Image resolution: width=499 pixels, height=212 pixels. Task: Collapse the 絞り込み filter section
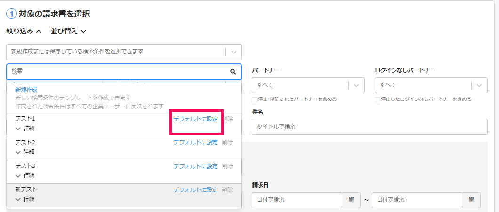24,31
